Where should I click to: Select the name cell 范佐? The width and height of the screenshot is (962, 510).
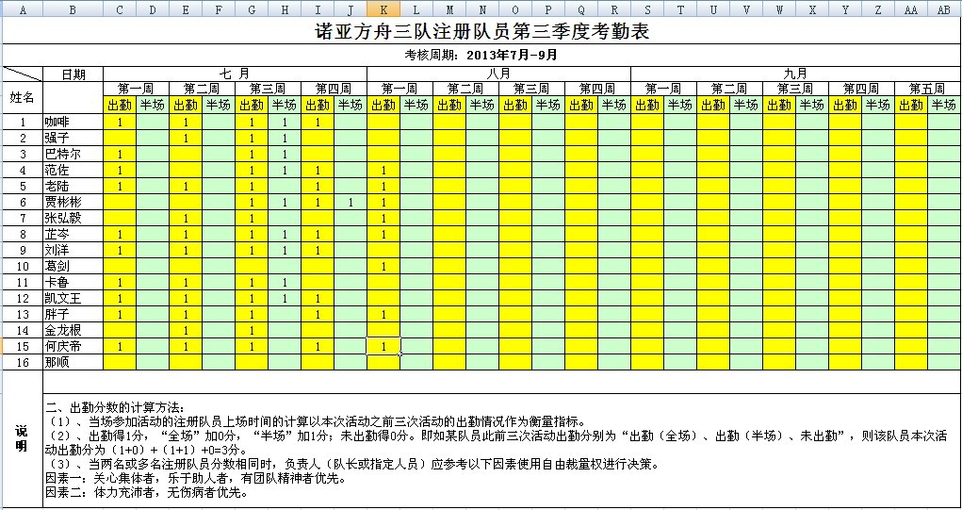click(x=73, y=170)
